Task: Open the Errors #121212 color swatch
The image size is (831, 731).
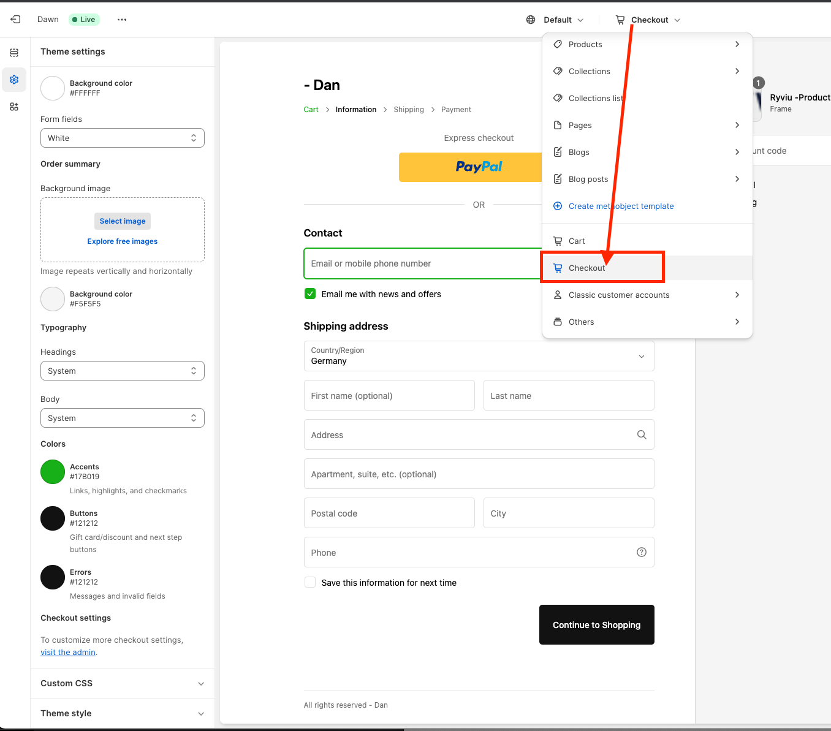Action: click(53, 577)
